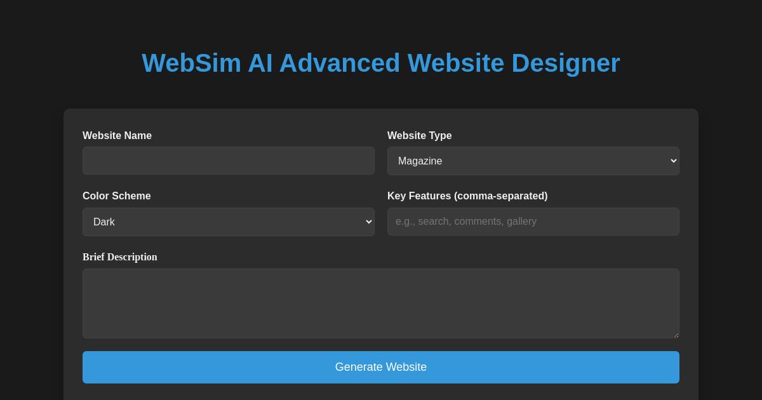Change the Dark color scheme setting
This screenshot has width=762, height=400.
tap(229, 222)
